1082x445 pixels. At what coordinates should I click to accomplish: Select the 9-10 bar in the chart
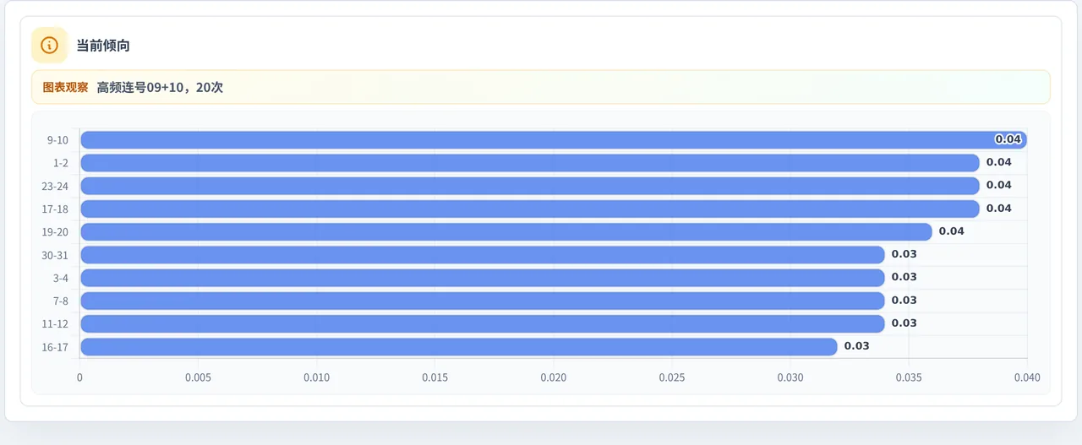click(554, 139)
